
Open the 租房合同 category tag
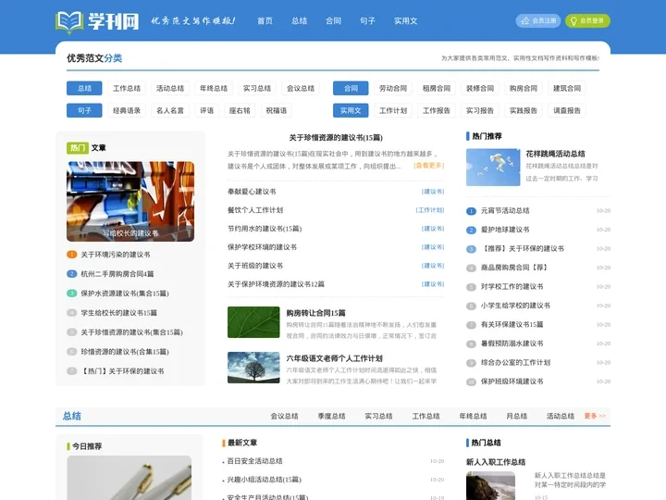coord(437,88)
